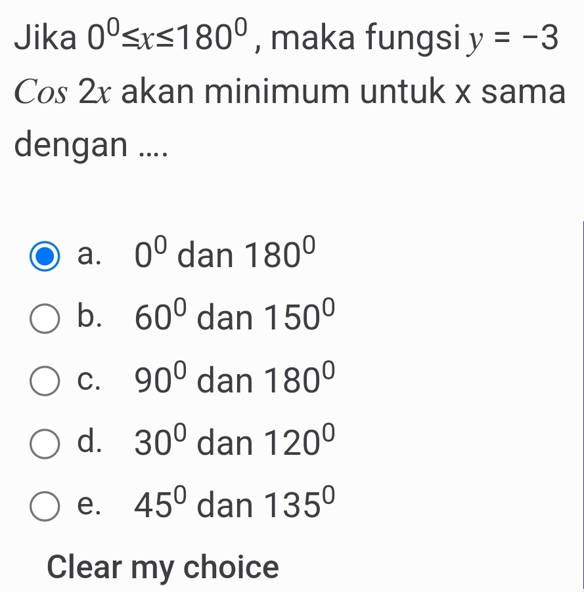The width and height of the screenshot is (584, 592).
Task: Click answer text 60° dan 150°
Action: [x=235, y=318]
